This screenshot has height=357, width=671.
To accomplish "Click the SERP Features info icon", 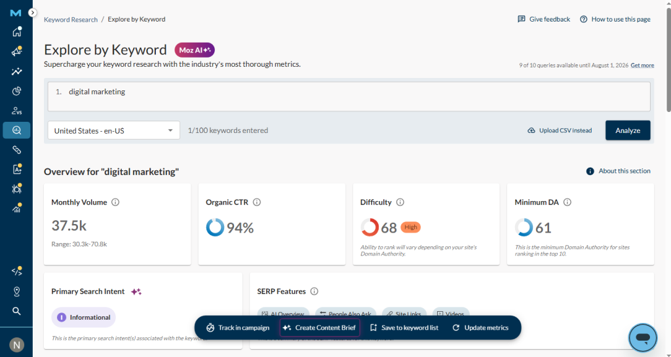I will (314, 291).
